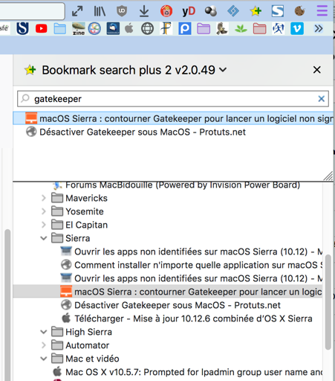Click the fullscreen expand arrows icon
Viewport: 335px width, 381px height.
77,11
